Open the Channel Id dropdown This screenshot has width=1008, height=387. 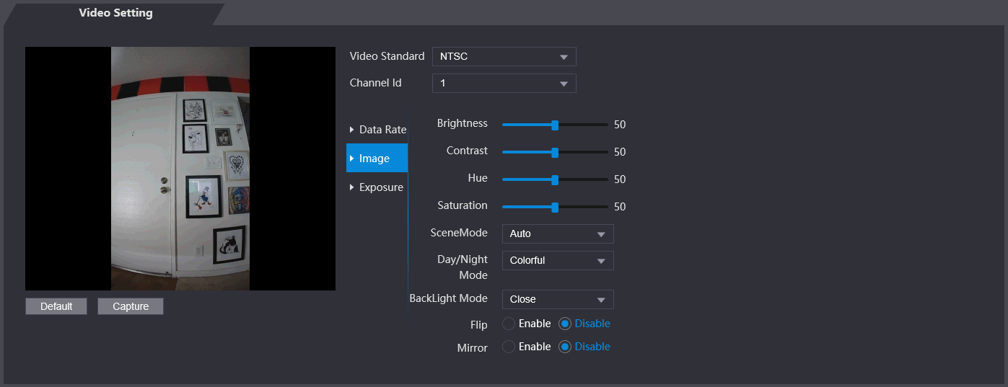click(504, 84)
